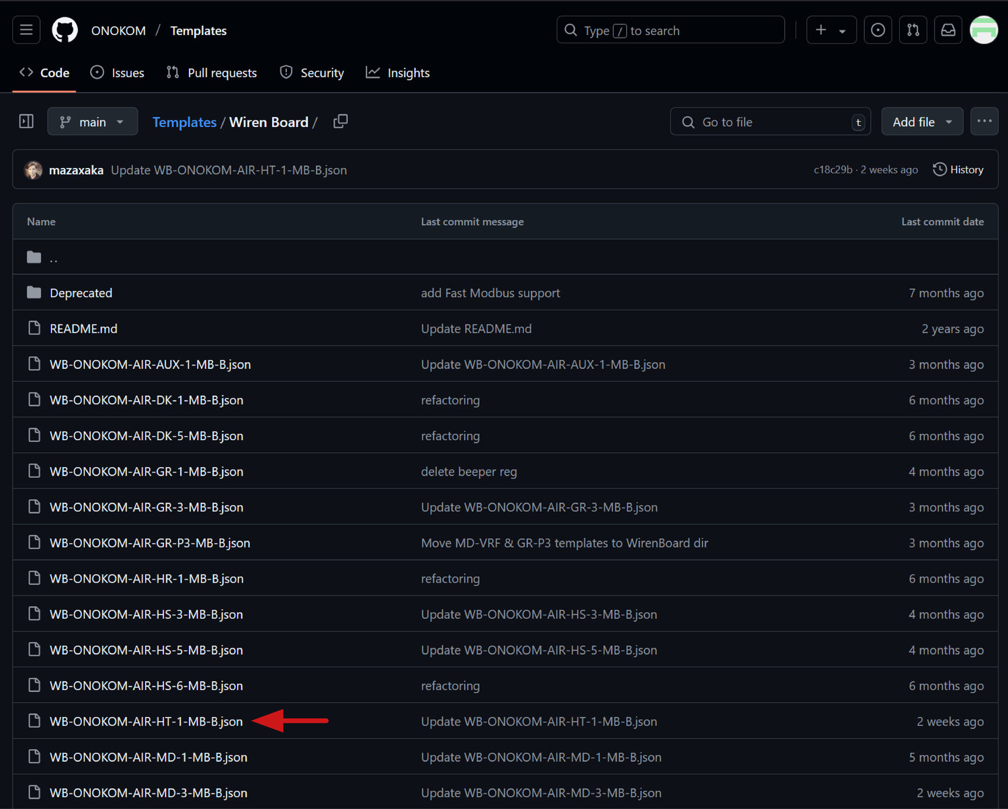
Task: Switch to the Pull requests tab
Action: click(211, 73)
